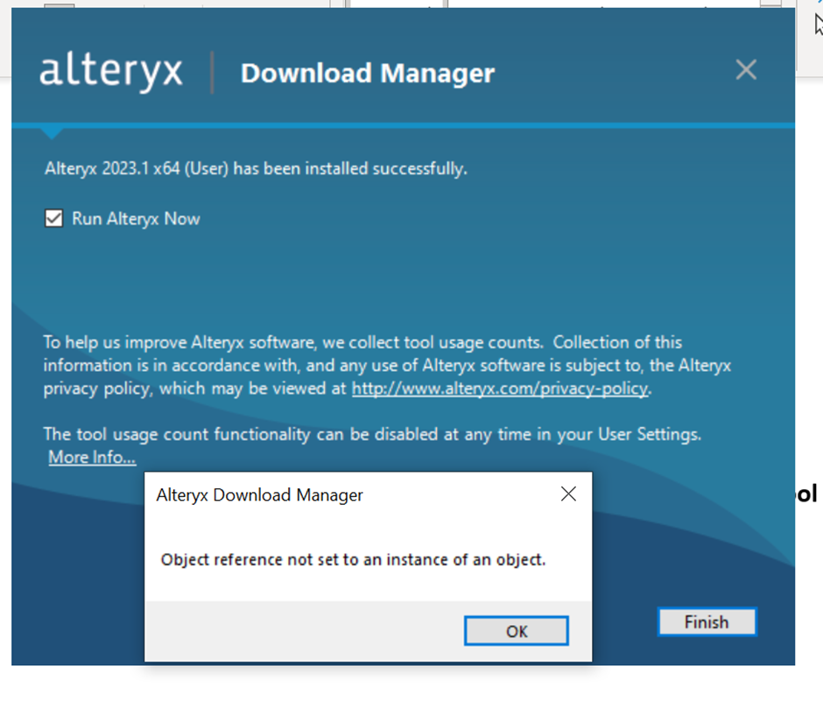This screenshot has width=823, height=701.
Task: Dismiss the error popup with its X icon
Action: coord(568,494)
